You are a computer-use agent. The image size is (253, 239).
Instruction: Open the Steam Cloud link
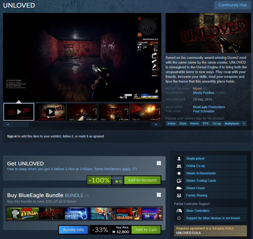click(x=195, y=188)
